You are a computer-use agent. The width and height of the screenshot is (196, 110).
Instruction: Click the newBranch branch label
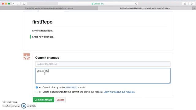(71, 88)
